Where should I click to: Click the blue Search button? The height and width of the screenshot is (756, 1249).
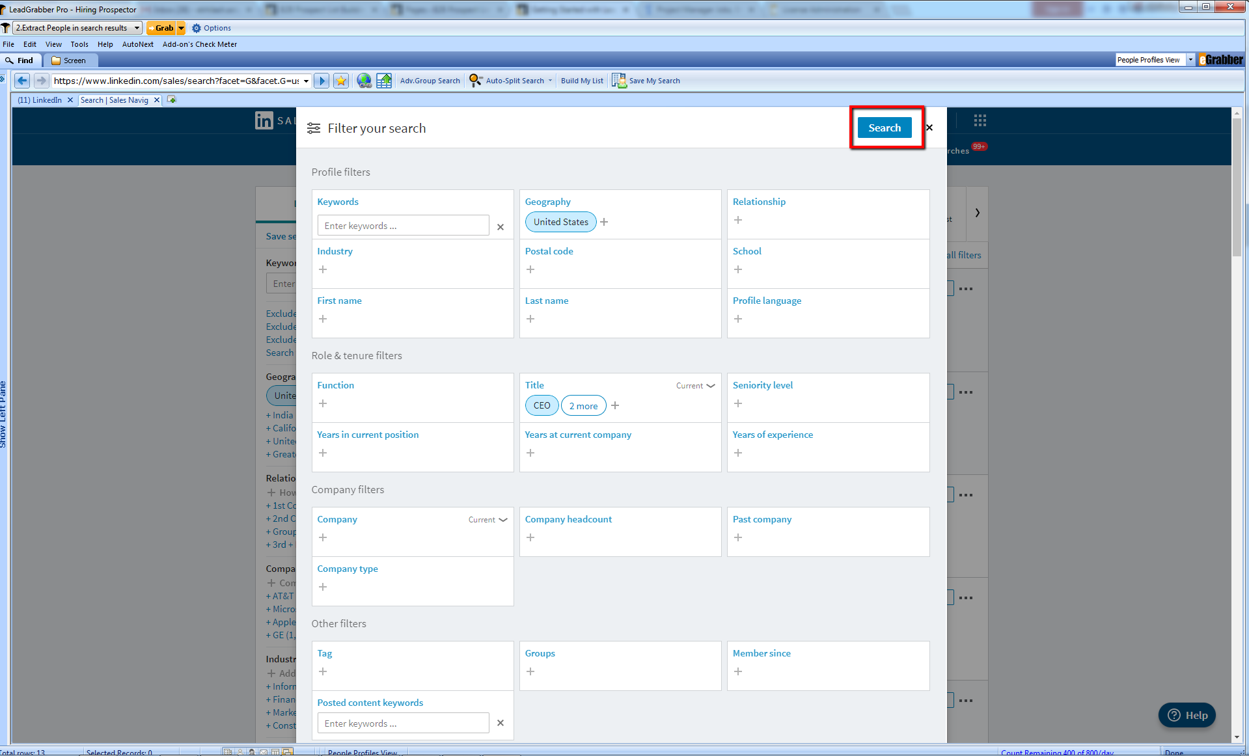(885, 128)
